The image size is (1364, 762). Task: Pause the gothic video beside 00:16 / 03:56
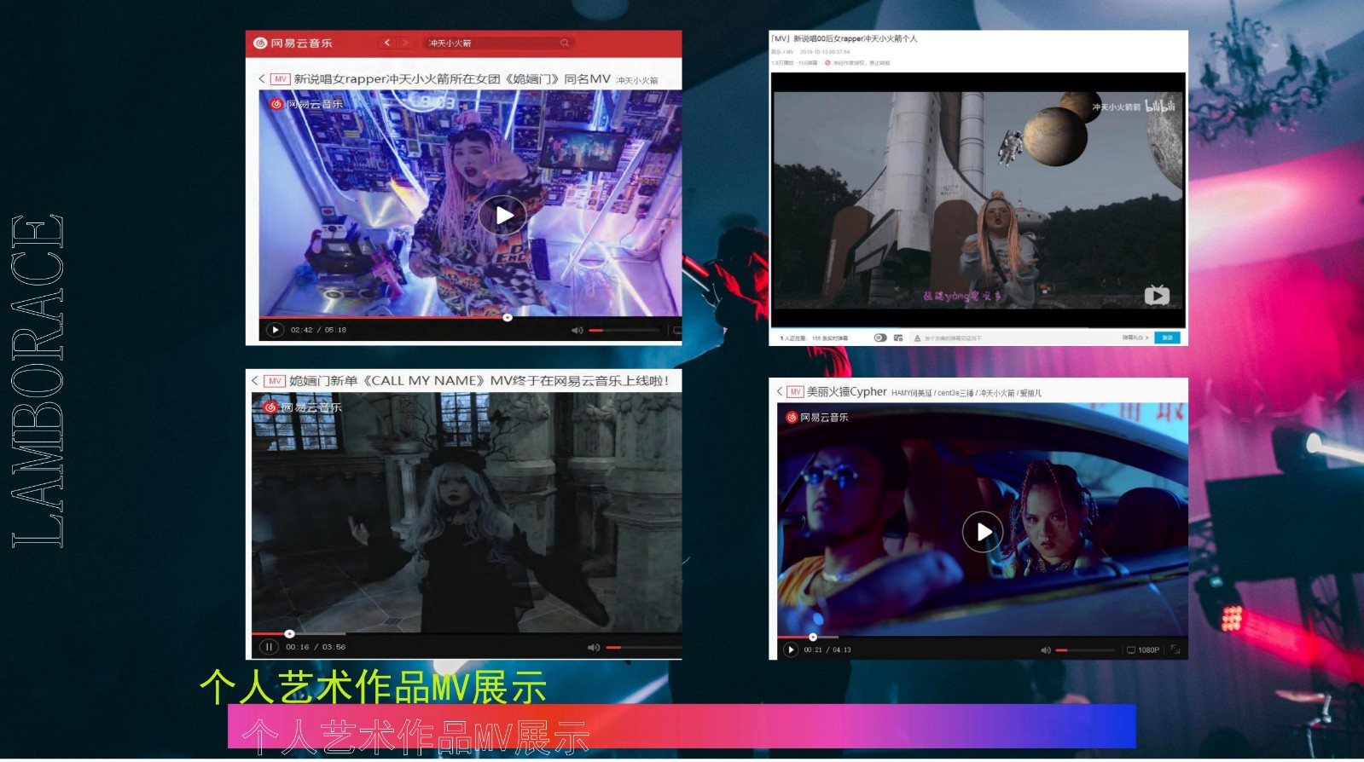[269, 647]
